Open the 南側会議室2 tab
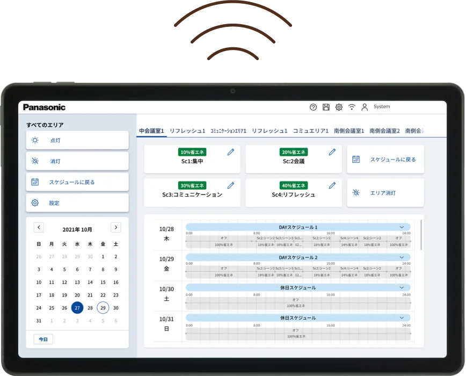 384,131
